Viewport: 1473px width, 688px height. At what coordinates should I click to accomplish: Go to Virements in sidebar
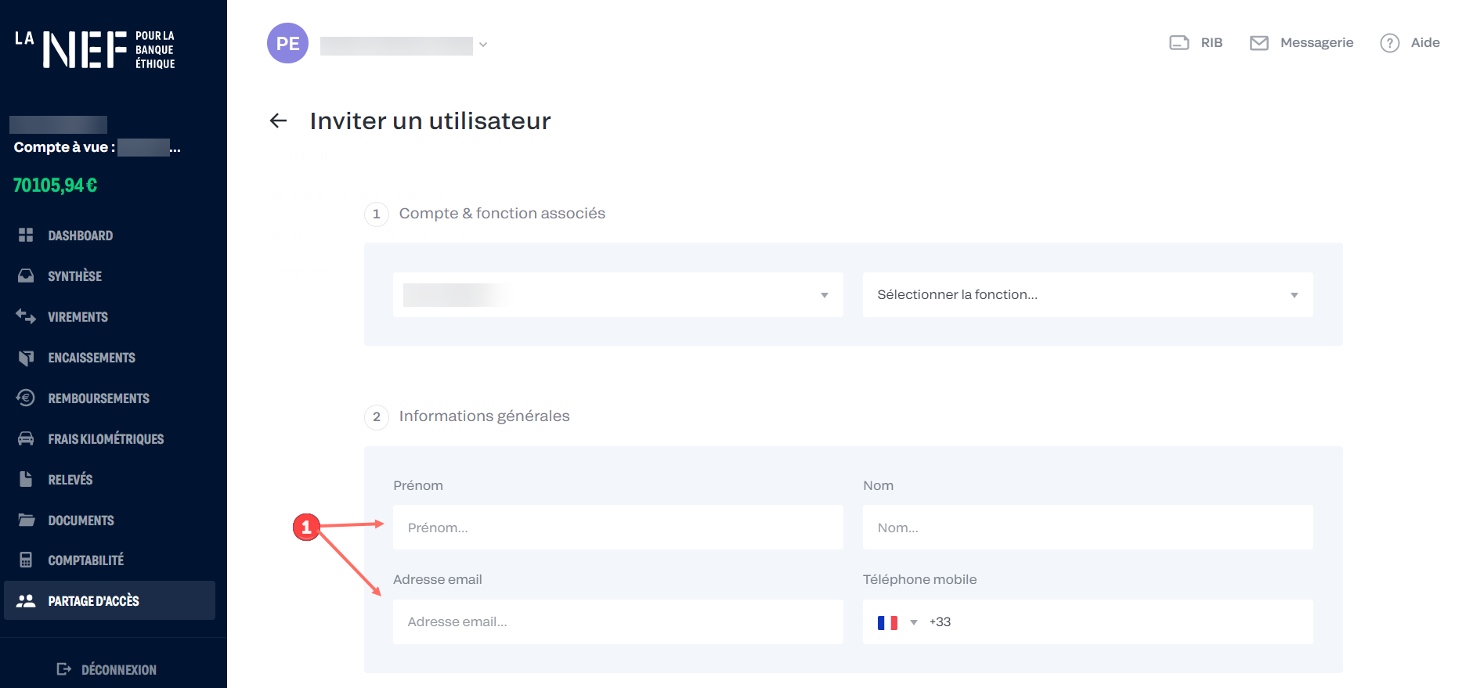[78, 317]
